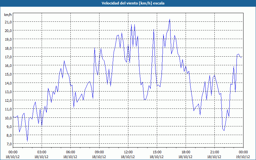Click the '12,0' axis value
Viewport: 256px width, 160px height.
8,100
